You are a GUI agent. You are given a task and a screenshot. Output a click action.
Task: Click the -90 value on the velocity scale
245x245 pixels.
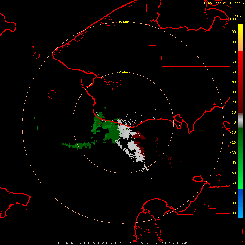point(233,213)
